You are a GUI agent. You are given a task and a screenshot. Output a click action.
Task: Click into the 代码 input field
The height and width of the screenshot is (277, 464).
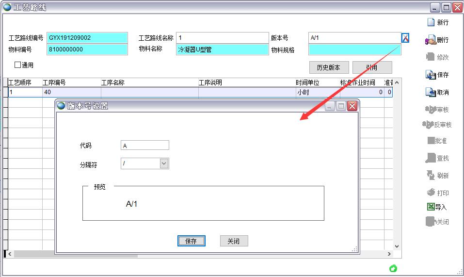145,145
